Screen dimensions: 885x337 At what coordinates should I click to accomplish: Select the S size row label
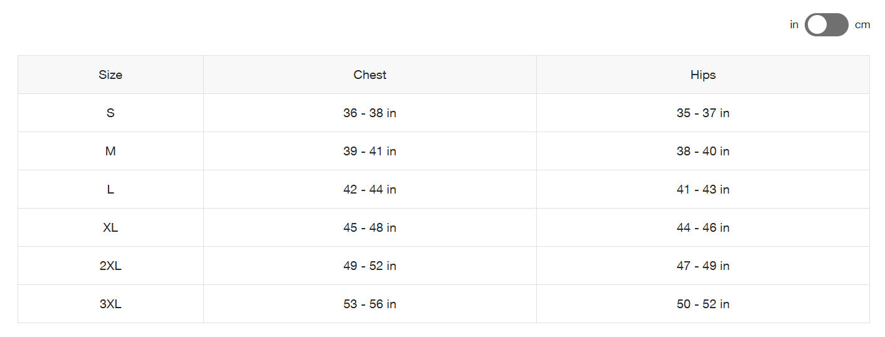tap(110, 113)
